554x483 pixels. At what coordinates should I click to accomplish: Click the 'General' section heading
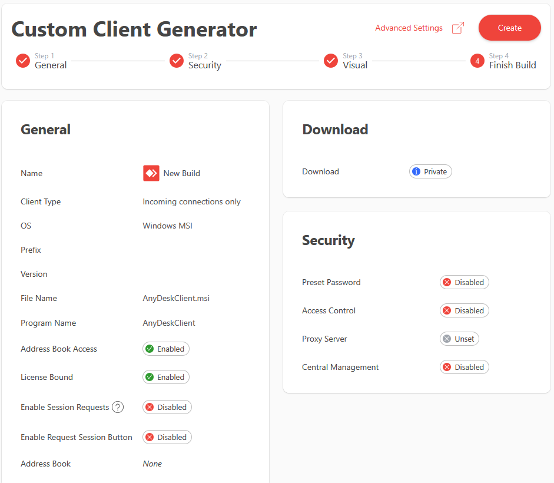click(45, 130)
